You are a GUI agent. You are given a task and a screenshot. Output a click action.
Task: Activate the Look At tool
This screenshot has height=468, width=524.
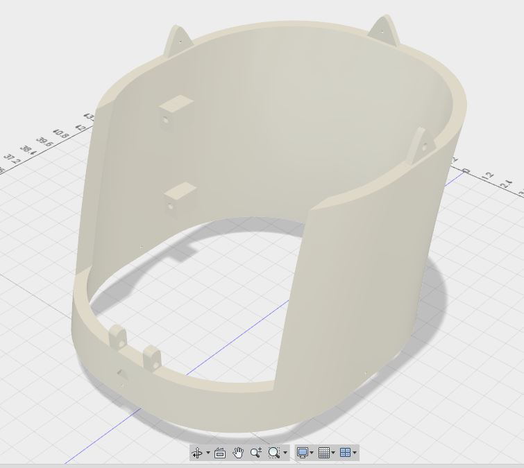click(220, 453)
